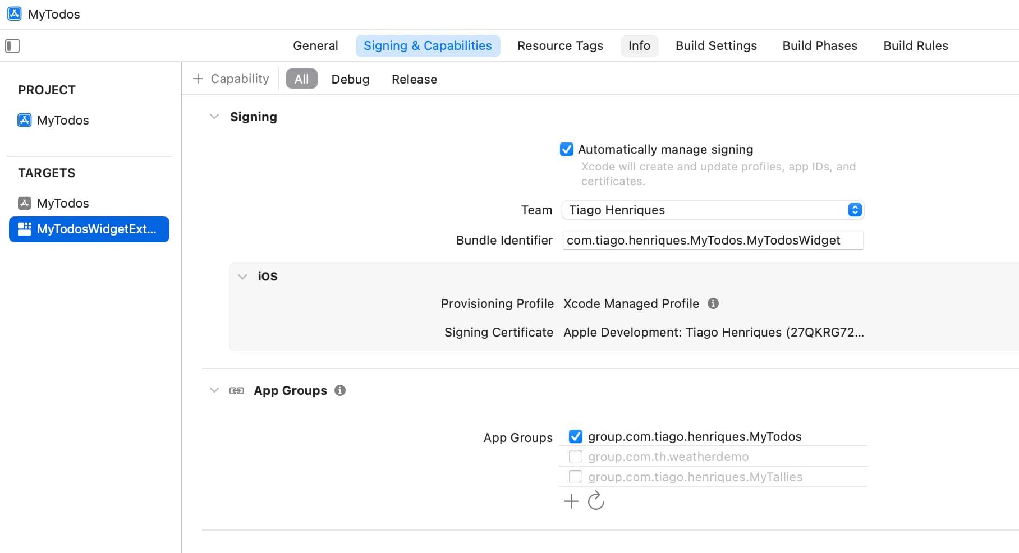The image size is (1019, 553).
Task: Click the Signing Certificate value text
Action: 714,332
